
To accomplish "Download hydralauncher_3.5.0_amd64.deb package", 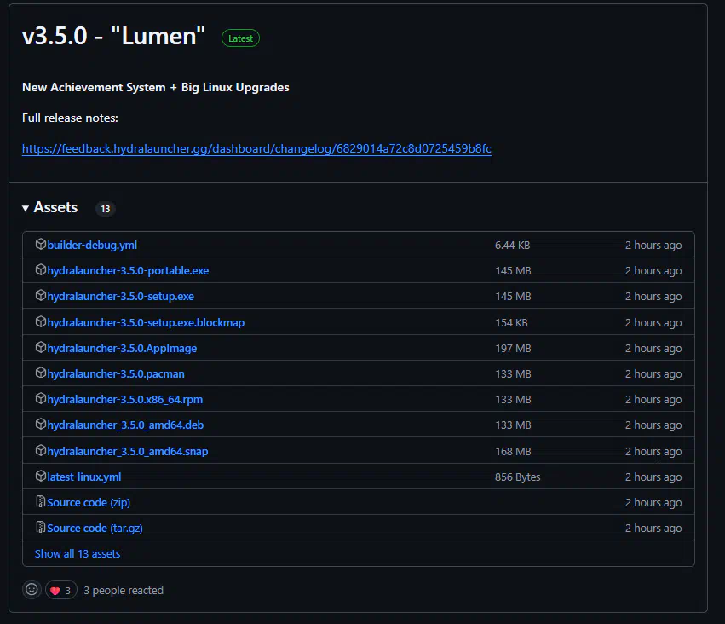I will [125, 425].
